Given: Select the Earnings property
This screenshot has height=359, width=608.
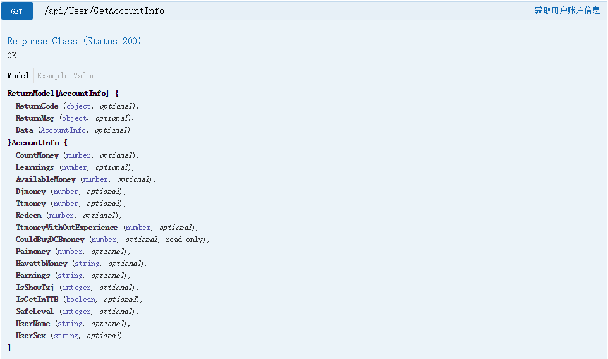Looking at the screenshot, I should (33, 276).
